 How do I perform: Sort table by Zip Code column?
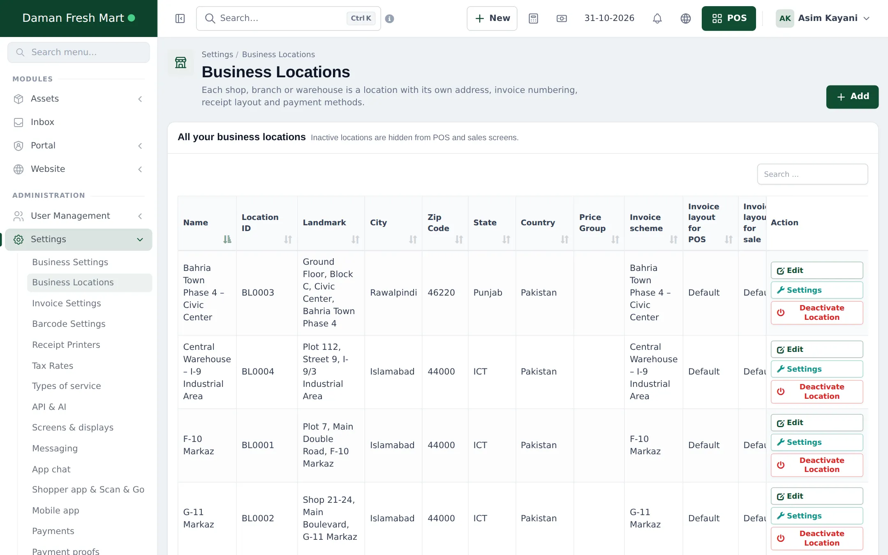459,239
